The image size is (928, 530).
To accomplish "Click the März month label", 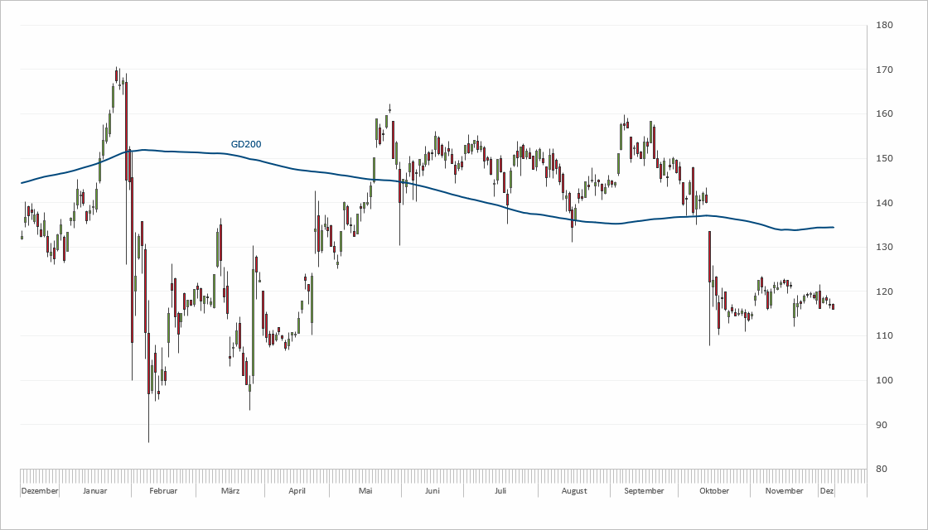I will [230, 490].
